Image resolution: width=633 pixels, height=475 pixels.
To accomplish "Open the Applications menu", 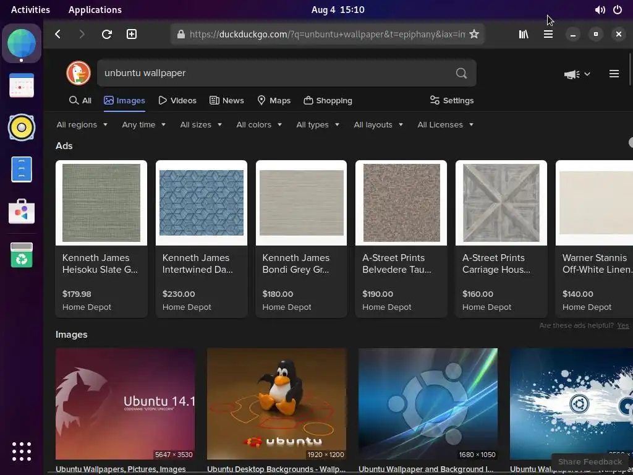I will (x=95, y=10).
